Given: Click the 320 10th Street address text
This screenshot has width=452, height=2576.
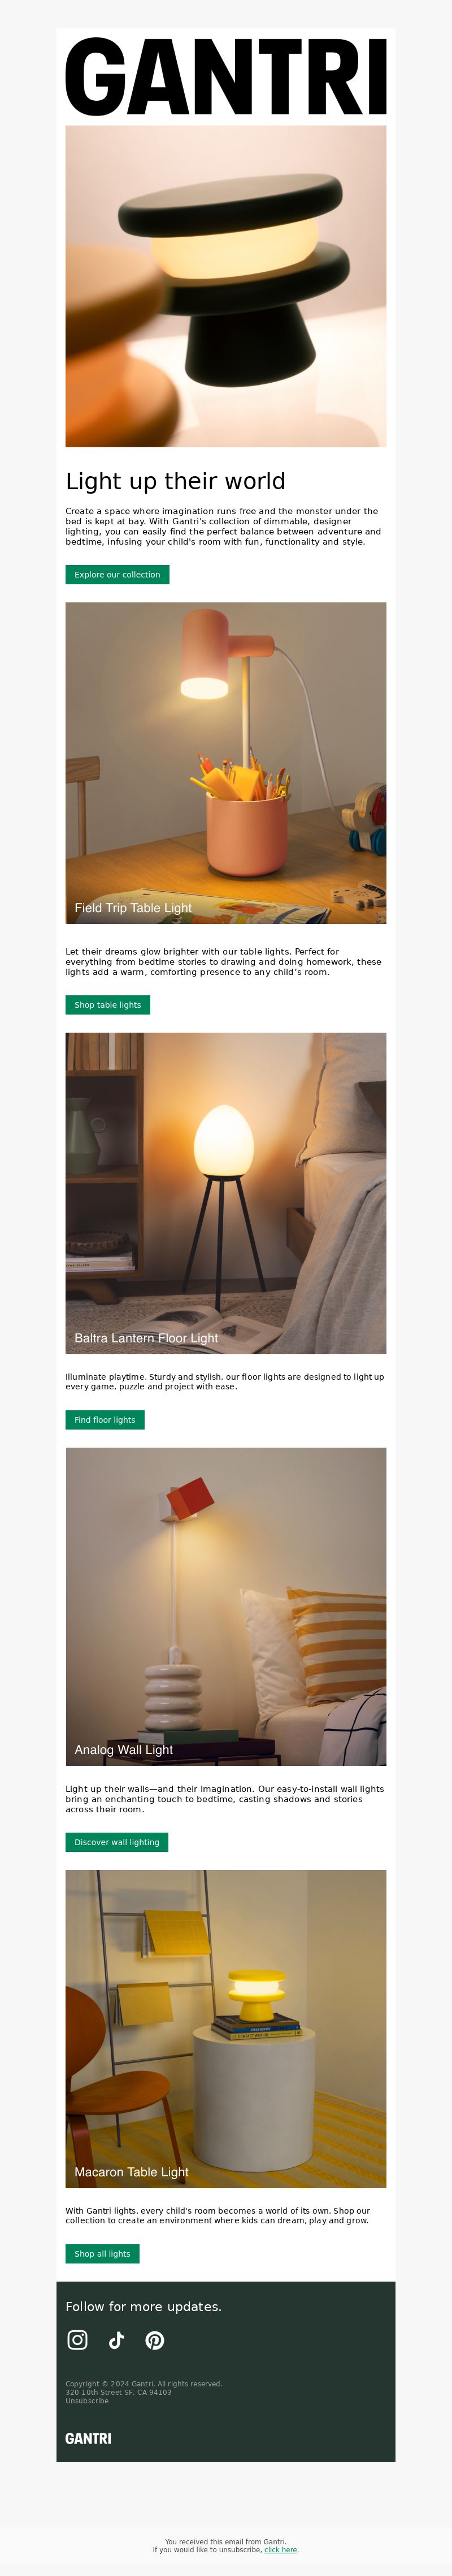Looking at the screenshot, I should pos(118,2392).
